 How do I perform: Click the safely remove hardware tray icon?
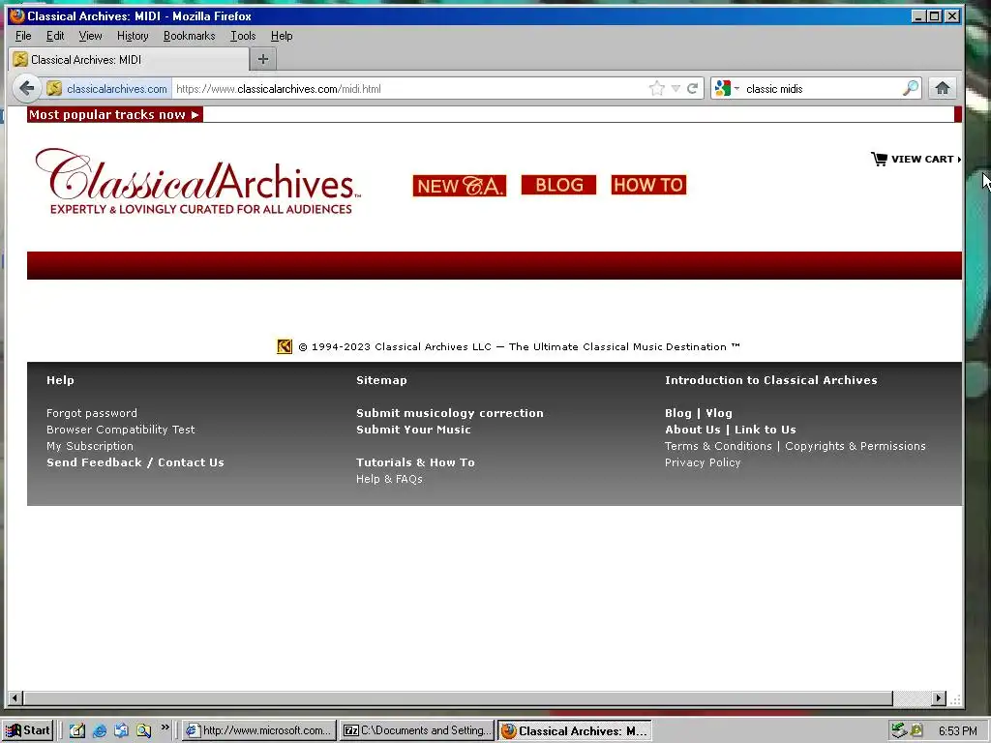tap(899, 730)
